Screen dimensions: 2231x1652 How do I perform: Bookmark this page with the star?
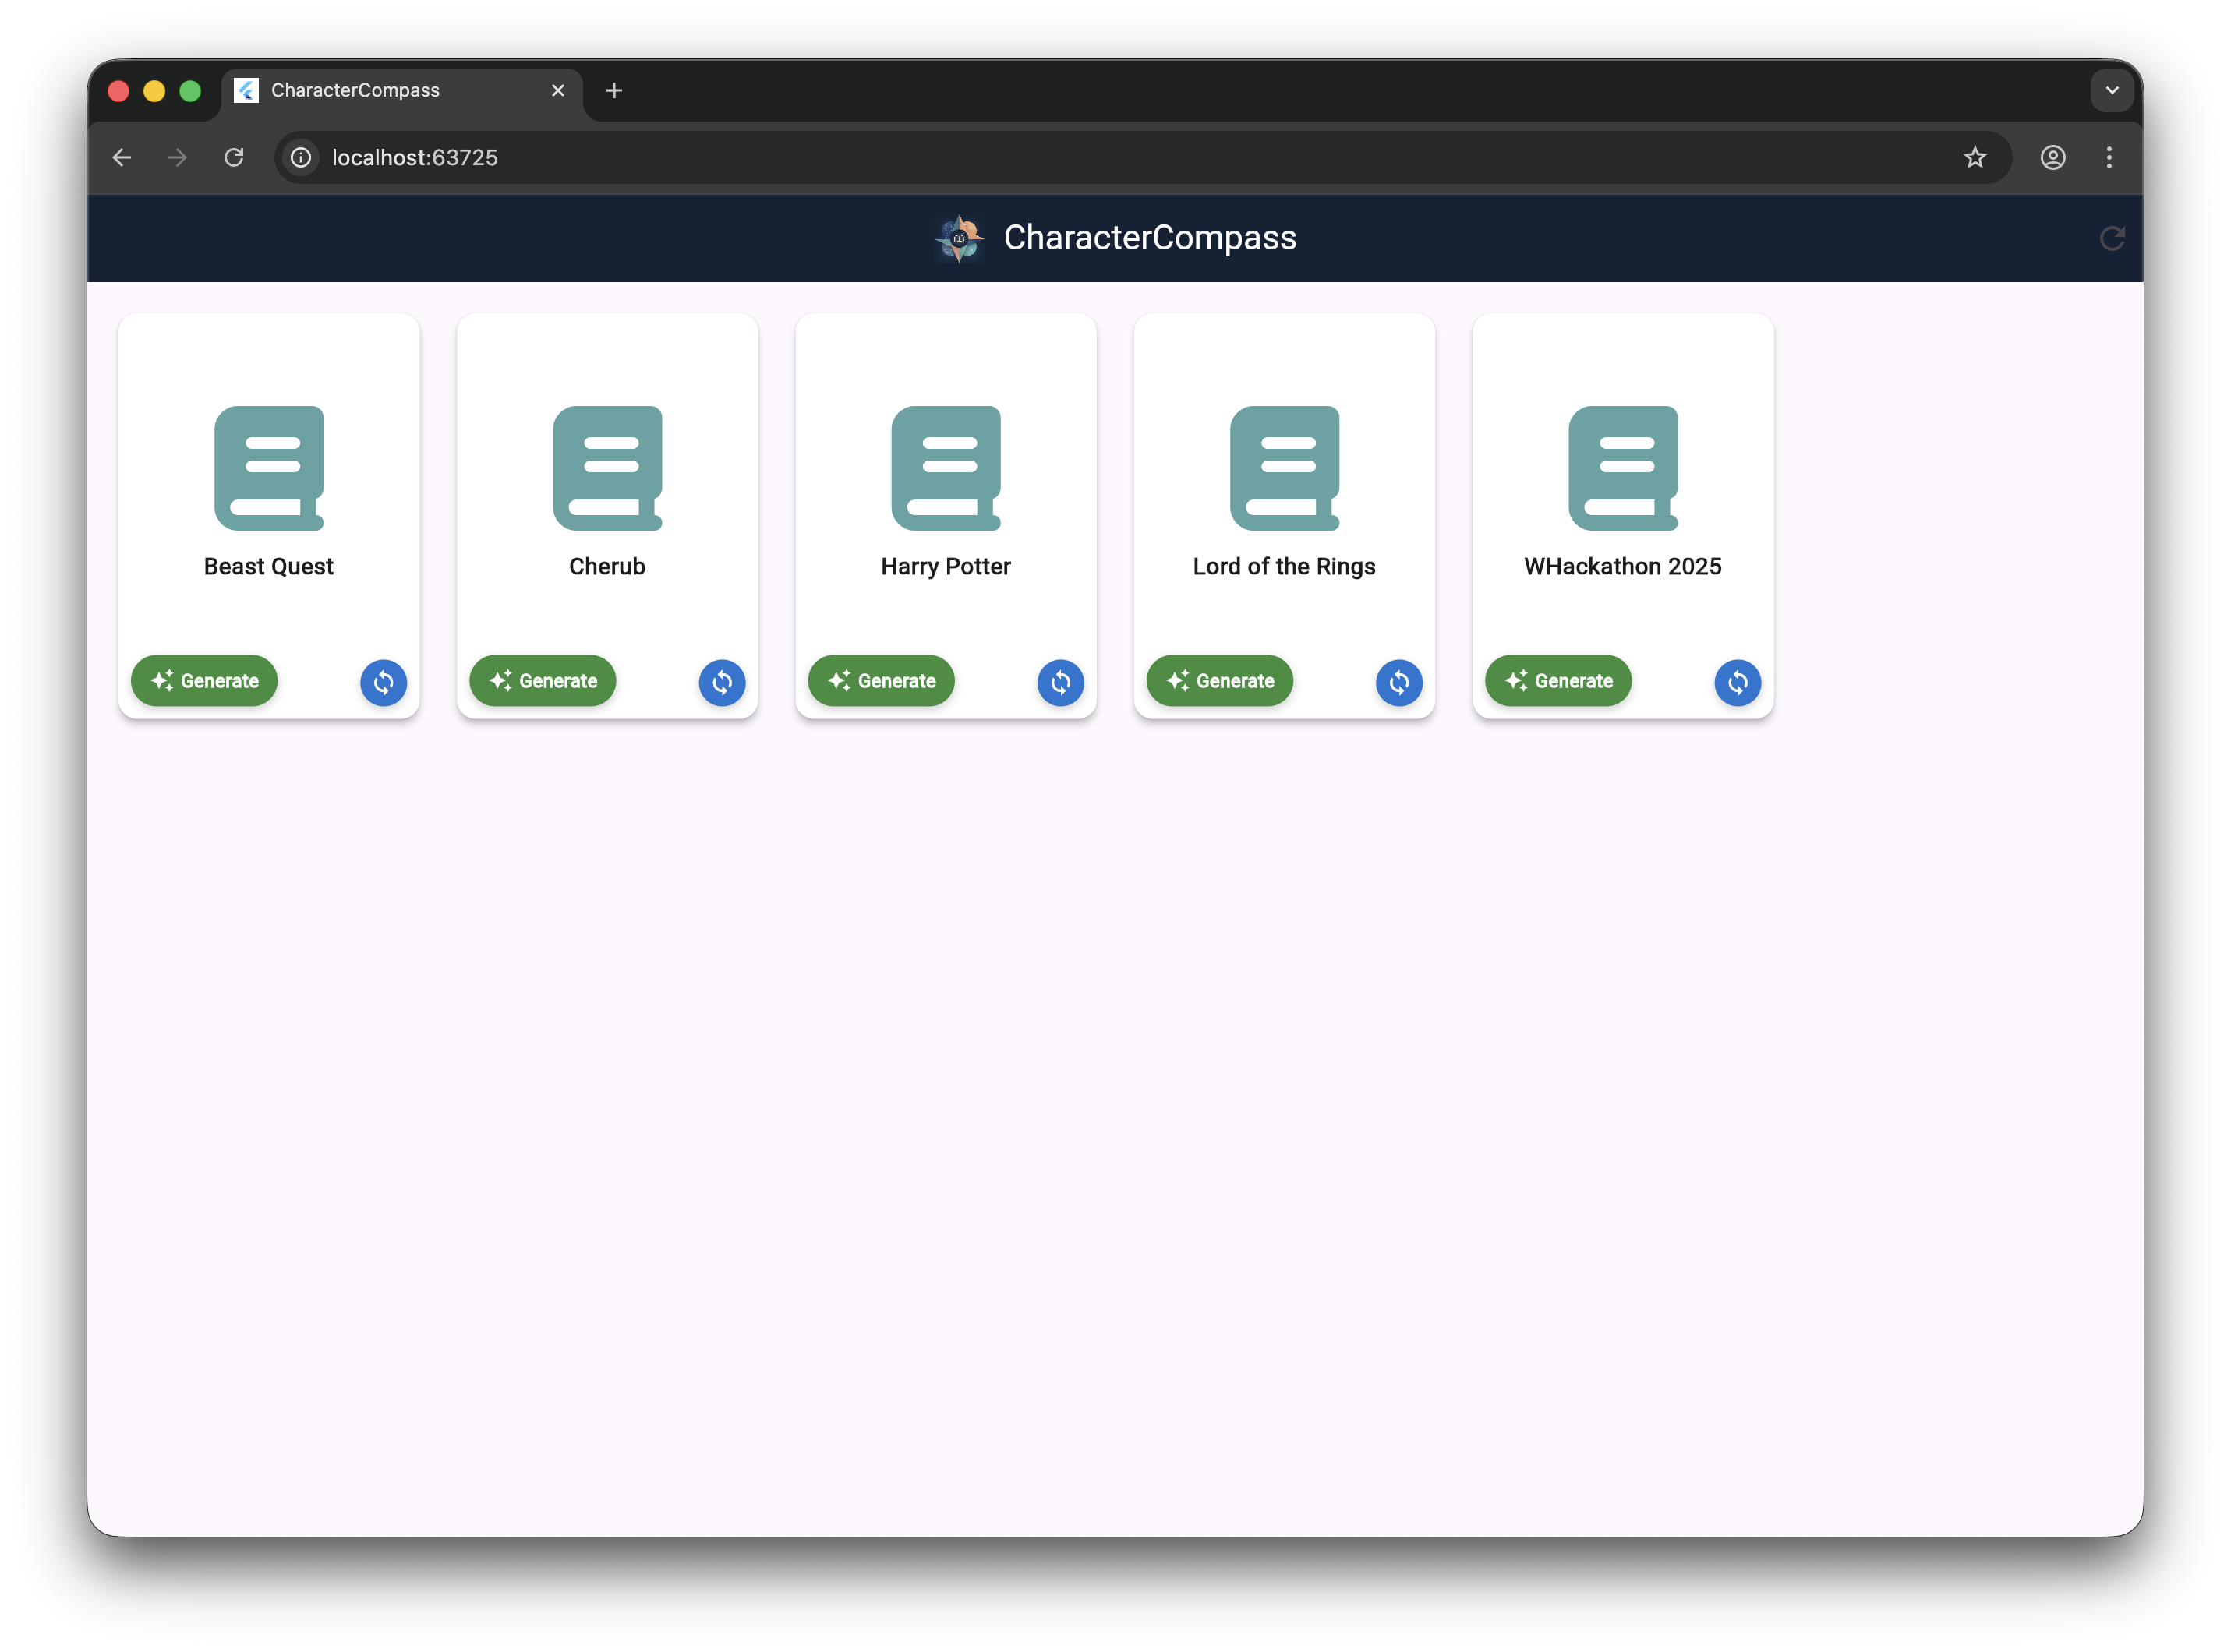coord(1974,157)
